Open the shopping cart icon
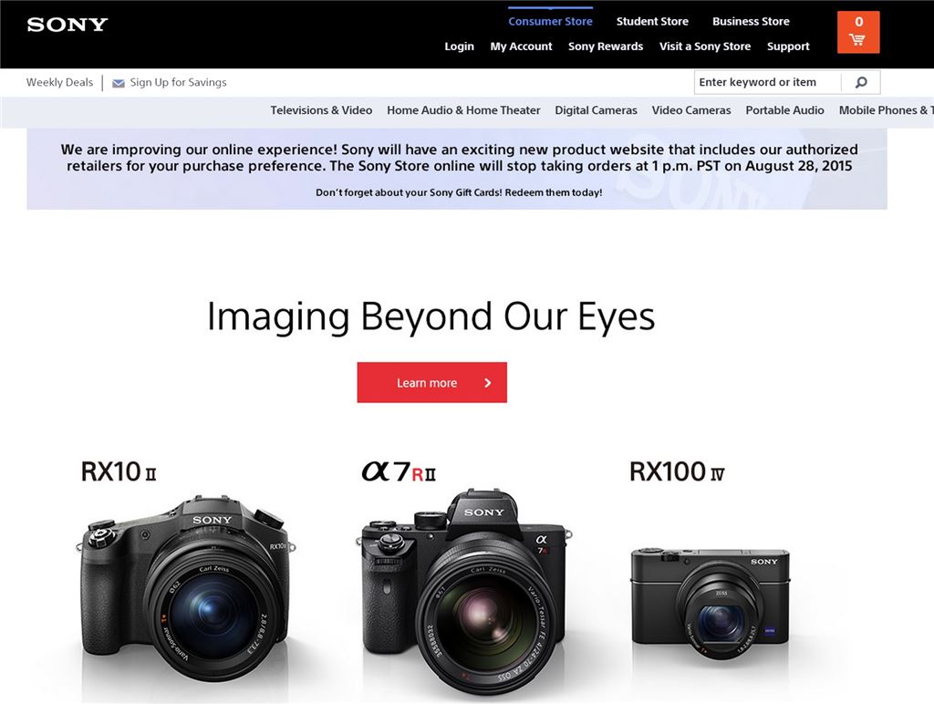Viewport: 934px width, 704px height. click(x=857, y=32)
